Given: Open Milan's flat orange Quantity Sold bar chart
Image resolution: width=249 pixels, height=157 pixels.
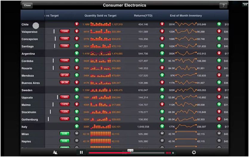Looking at the screenshot, I should pyautogui.click(x=101, y=134).
